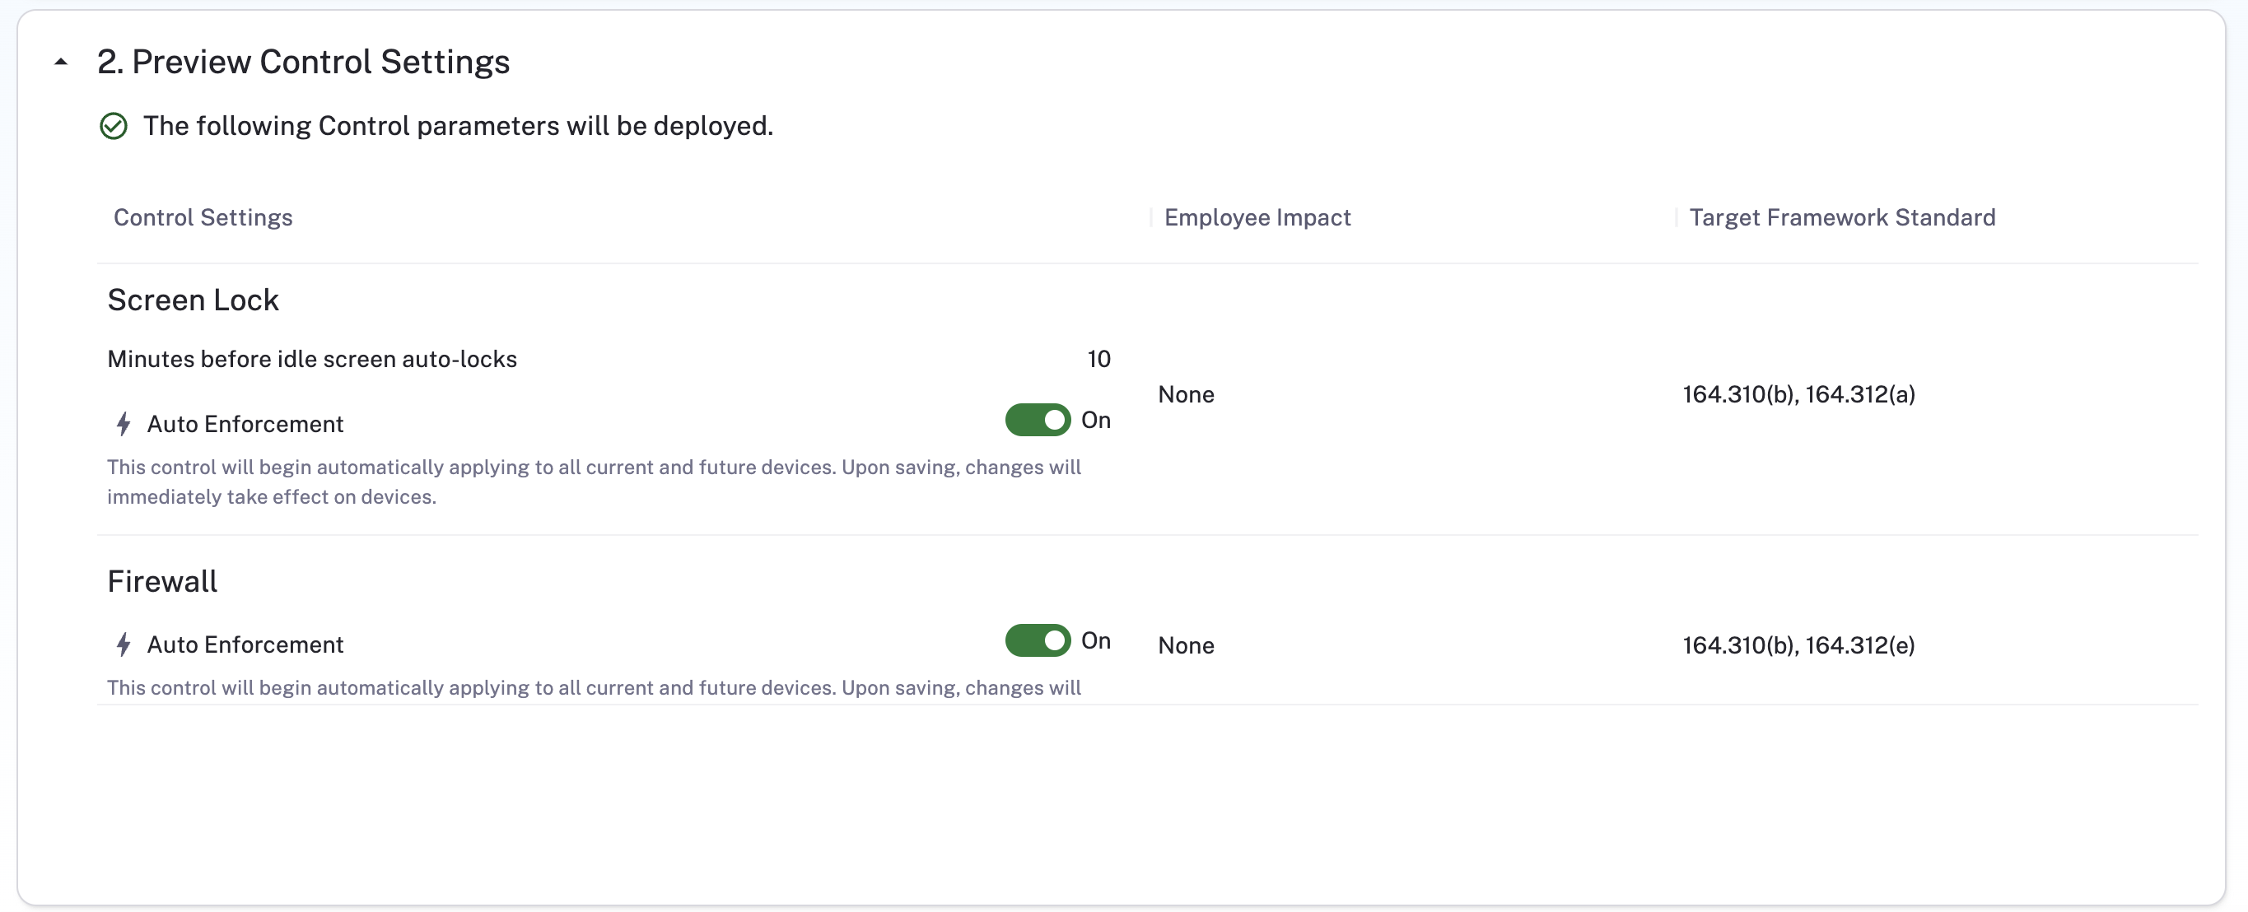Click Minutes before idle screen auto-locks label

click(311, 360)
